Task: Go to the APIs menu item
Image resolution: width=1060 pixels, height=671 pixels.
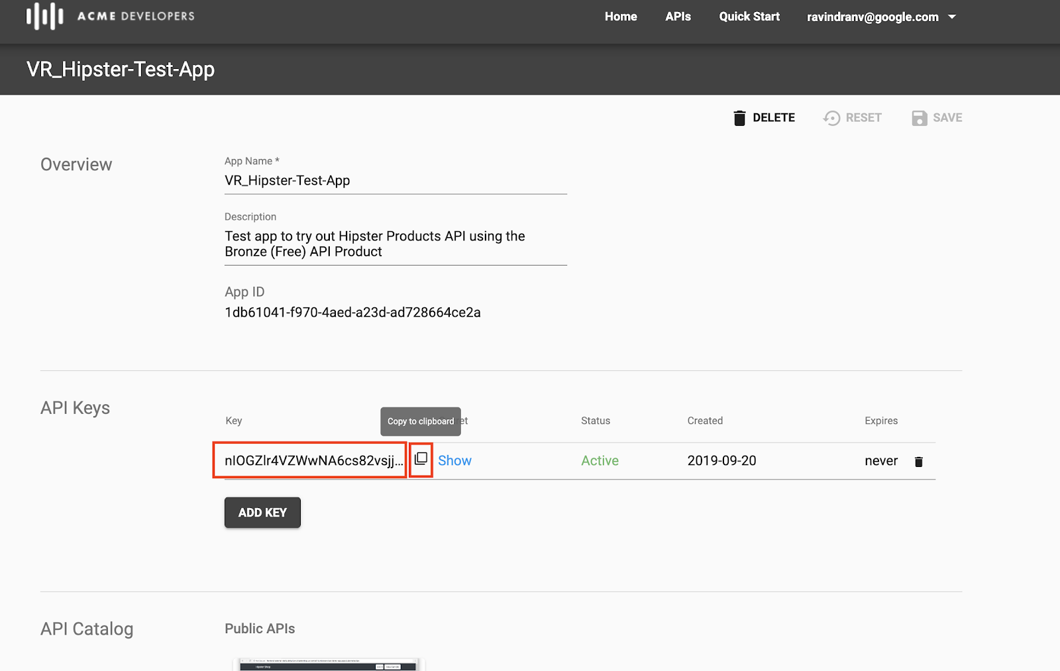Action: [678, 17]
